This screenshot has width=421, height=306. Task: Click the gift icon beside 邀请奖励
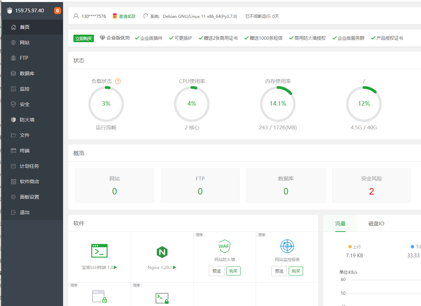coord(115,16)
